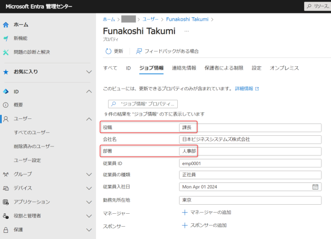Click the スポンサーの追加 link text
Screen dimensions: 331x239
coord(208,226)
